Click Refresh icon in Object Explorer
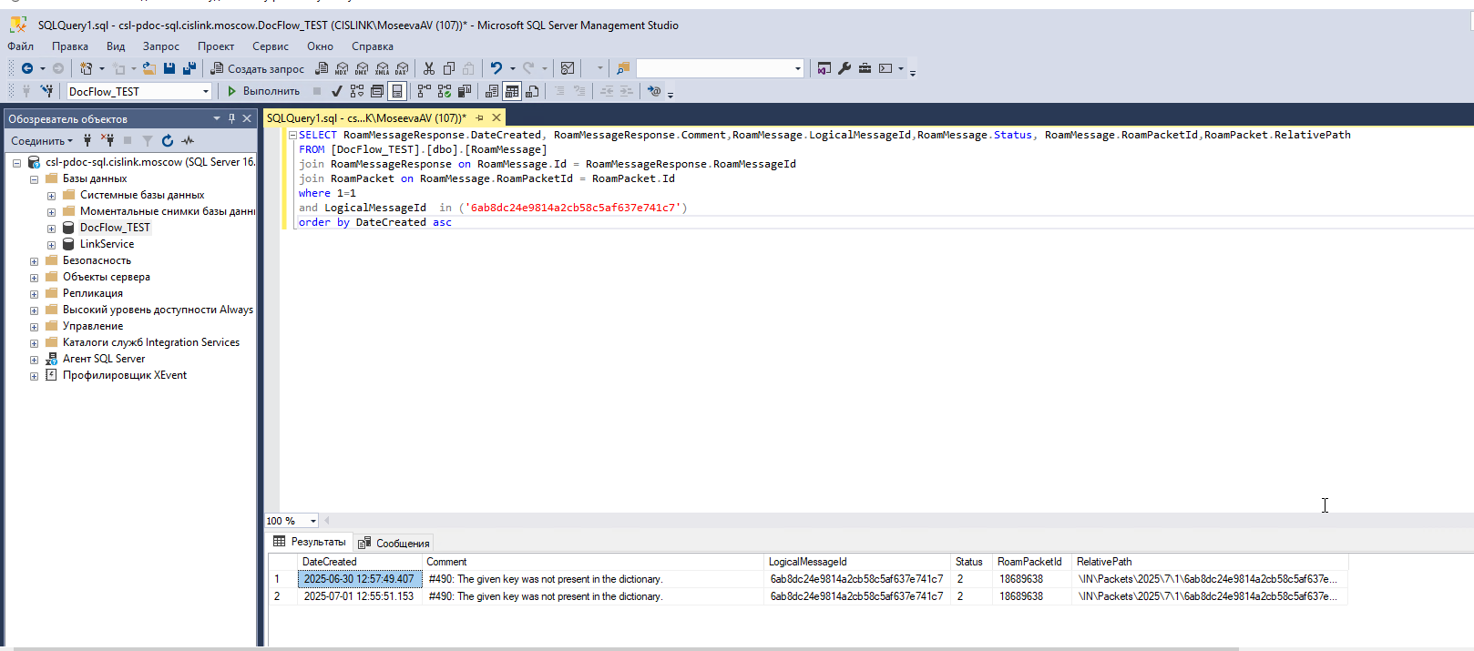The image size is (1474, 651). pos(168,140)
